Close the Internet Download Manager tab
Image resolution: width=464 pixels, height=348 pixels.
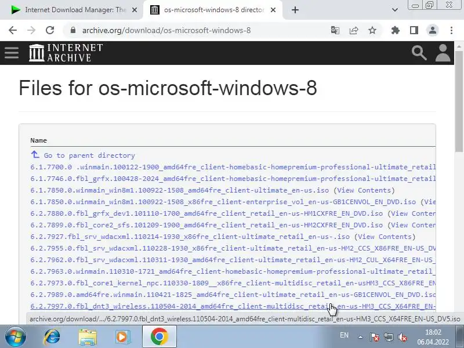pos(135,10)
